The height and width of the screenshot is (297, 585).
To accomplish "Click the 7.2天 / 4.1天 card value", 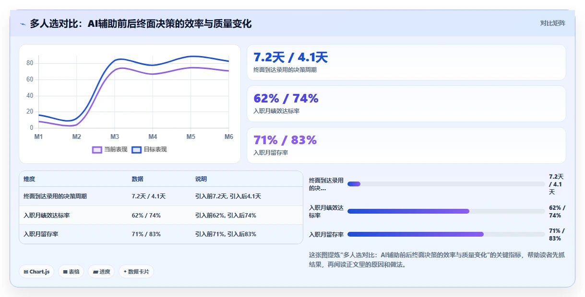I will point(290,57).
